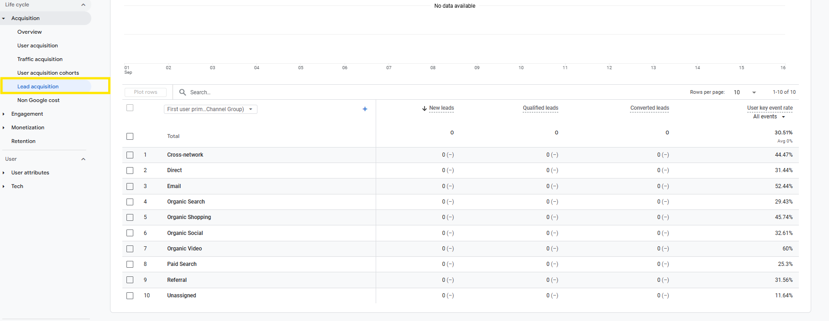The width and height of the screenshot is (829, 321).
Task: Click the 30.51% total rate value
Action: [x=783, y=132]
